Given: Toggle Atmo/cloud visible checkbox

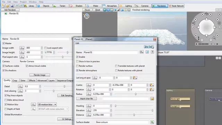Looking at the screenshot, I should (x=27, y=66).
